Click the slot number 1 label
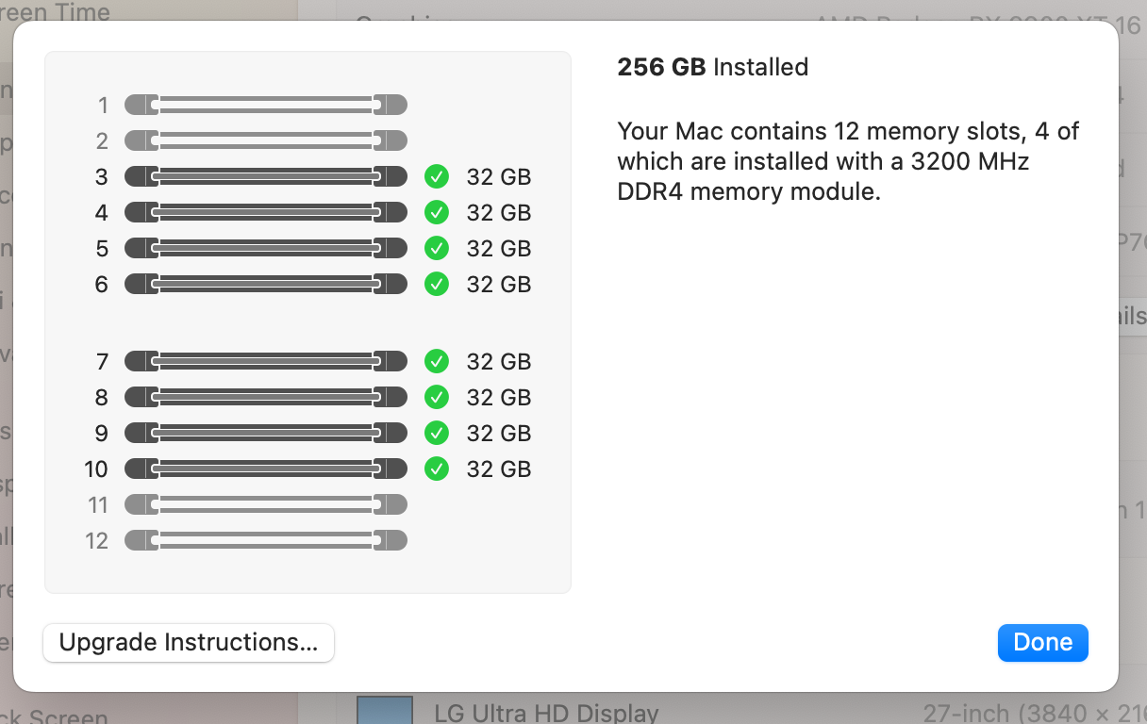1147x724 pixels. pyautogui.click(x=102, y=105)
